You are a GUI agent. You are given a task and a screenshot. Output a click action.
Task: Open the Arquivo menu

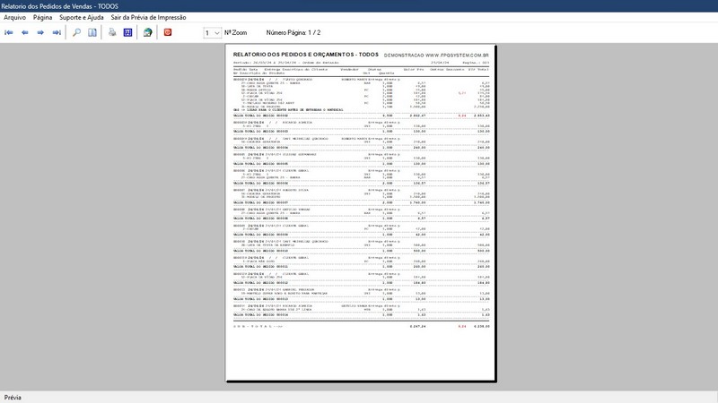[14, 17]
